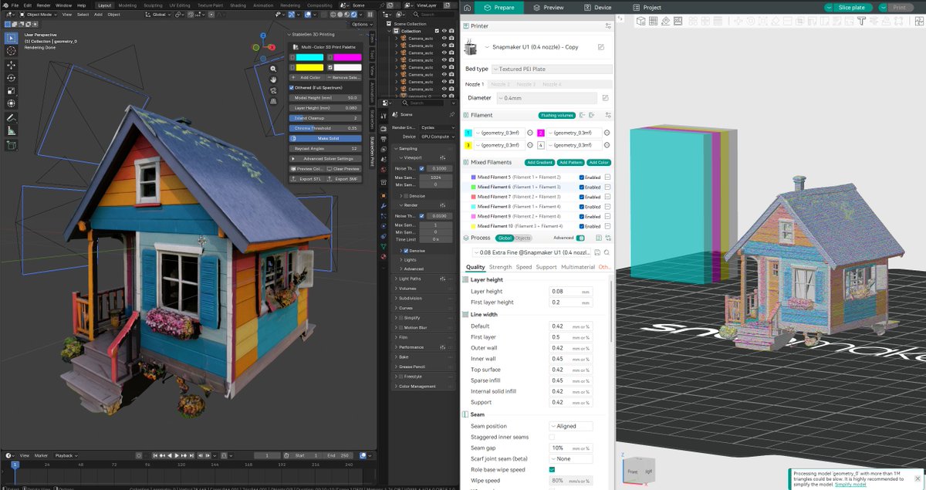Select the Measure tool in Blender
Viewport: 926px width, 490px height.
pyautogui.click(x=12, y=131)
